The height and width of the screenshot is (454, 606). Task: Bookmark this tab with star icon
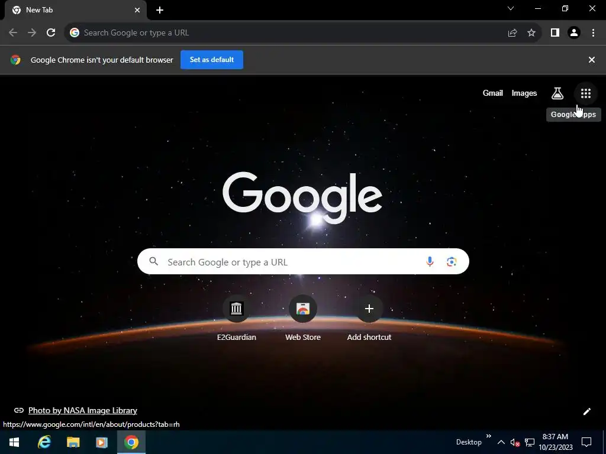(531, 33)
